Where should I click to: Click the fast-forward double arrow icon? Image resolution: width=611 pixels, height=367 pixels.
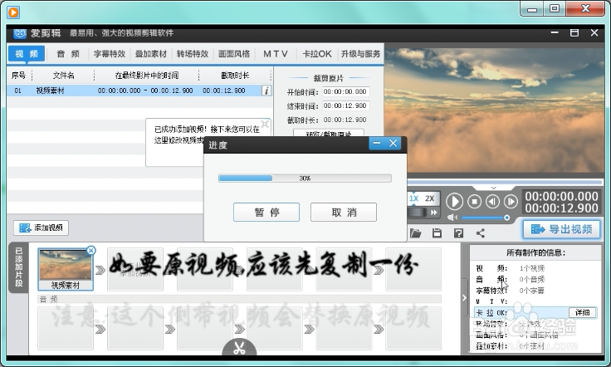433,213
